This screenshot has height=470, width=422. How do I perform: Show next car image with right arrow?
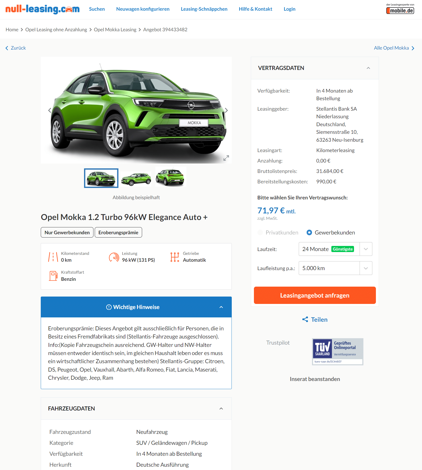tap(226, 110)
